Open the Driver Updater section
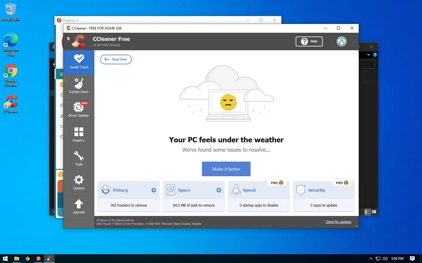This screenshot has height=263, width=422. (79, 110)
